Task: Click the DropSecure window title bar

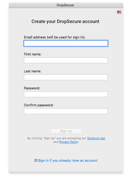Action: (x=66, y=5)
